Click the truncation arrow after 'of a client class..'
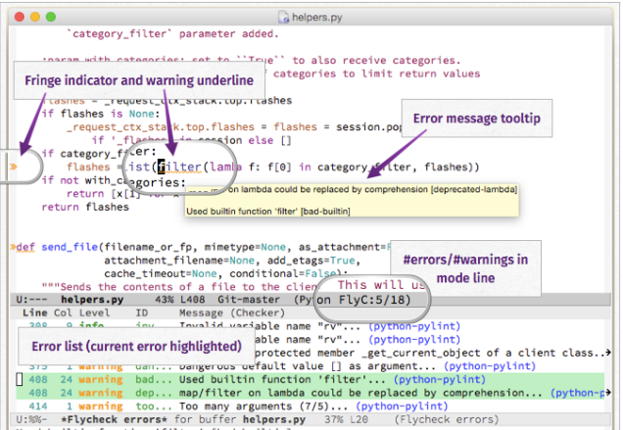623x430 pixels. tap(607, 353)
